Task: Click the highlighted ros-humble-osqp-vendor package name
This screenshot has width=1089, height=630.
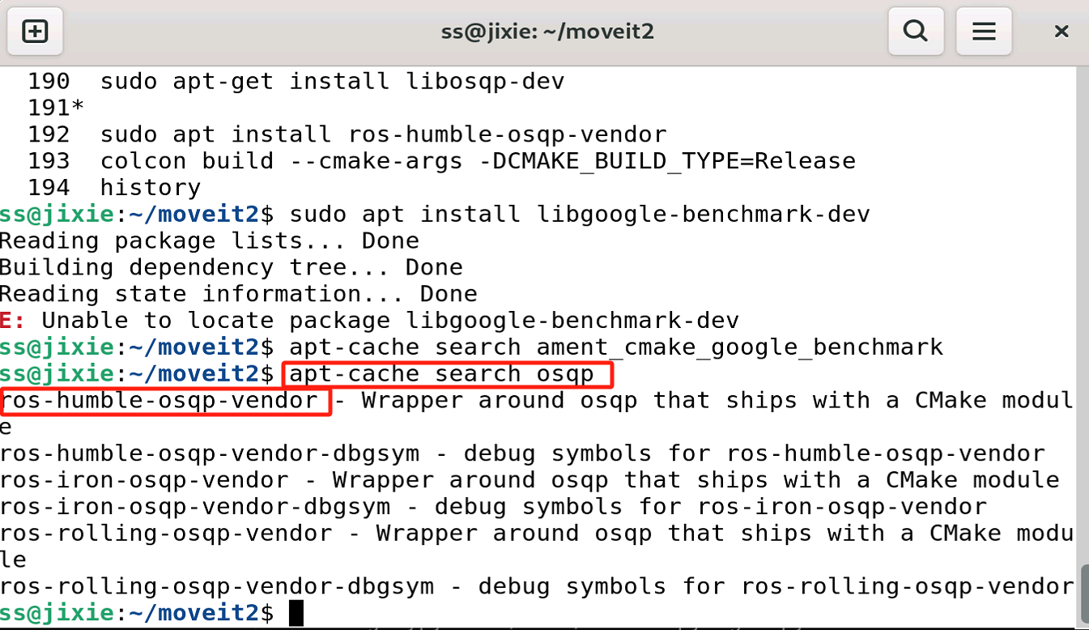Action: 160,401
